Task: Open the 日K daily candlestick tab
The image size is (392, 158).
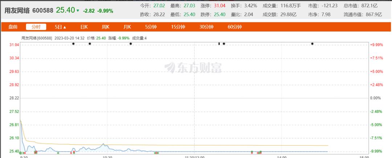Action: click(x=84, y=27)
